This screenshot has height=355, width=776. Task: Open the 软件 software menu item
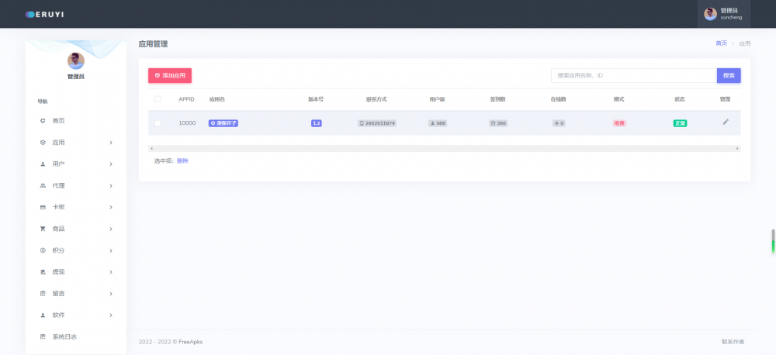59,315
